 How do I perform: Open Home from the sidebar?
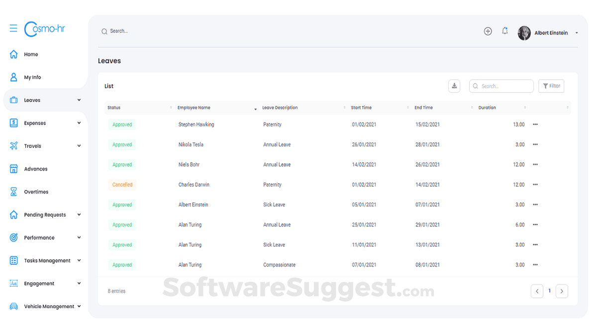click(x=31, y=54)
